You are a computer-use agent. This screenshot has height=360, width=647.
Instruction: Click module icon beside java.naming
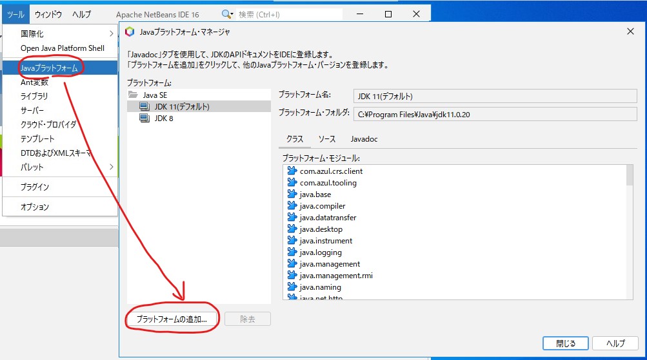pos(292,286)
